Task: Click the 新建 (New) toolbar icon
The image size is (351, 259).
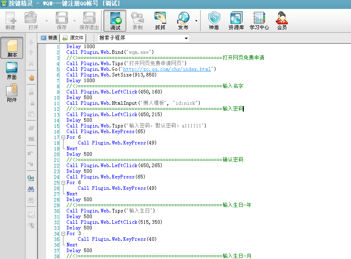Action: point(11,20)
